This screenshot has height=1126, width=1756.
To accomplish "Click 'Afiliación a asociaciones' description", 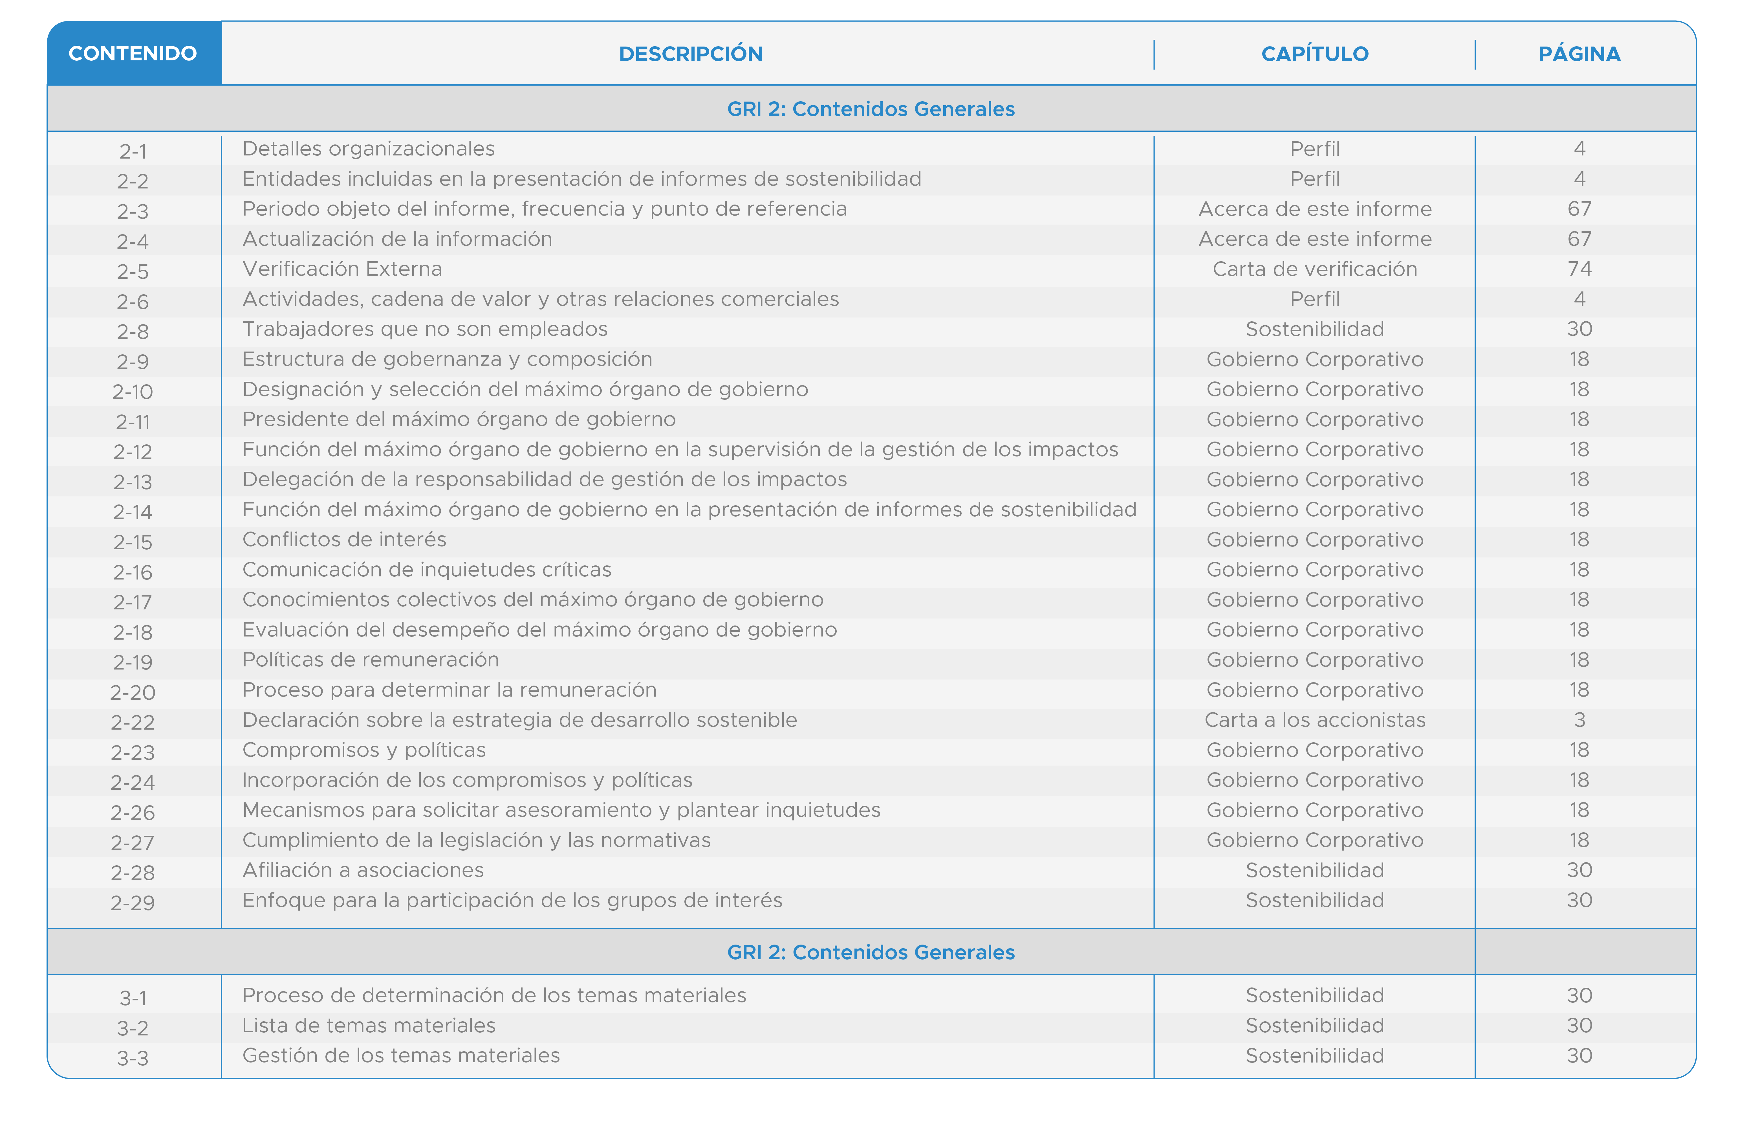I will 363,870.
